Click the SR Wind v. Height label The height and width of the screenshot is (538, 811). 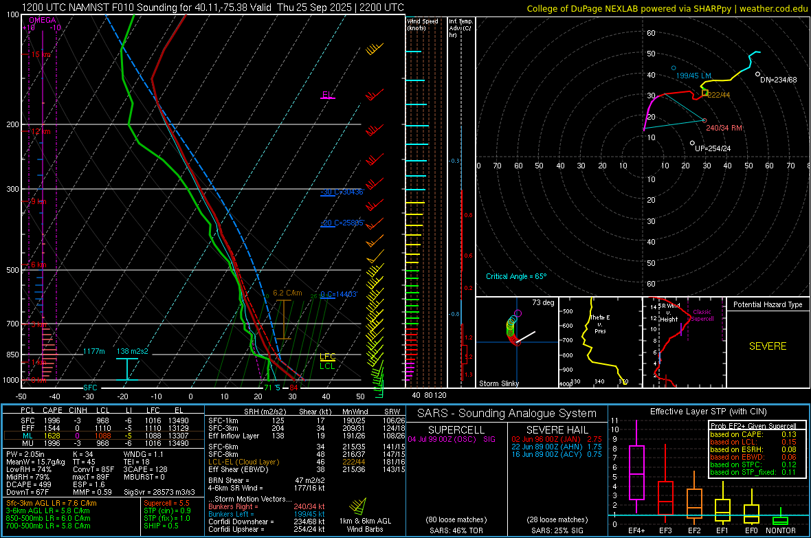tap(669, 313)
